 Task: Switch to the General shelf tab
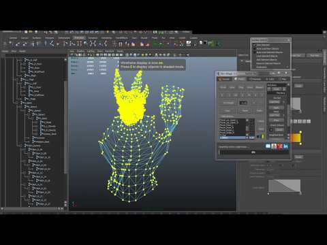(13, 38)
